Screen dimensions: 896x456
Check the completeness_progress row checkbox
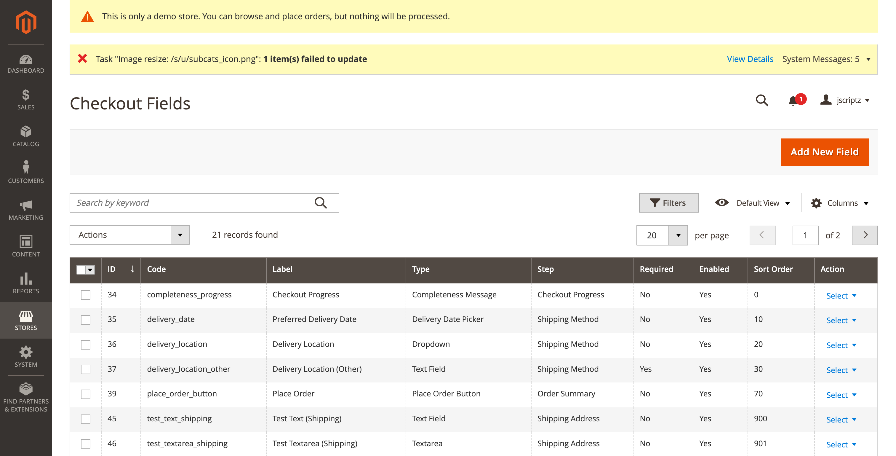[x=86, y=294]
